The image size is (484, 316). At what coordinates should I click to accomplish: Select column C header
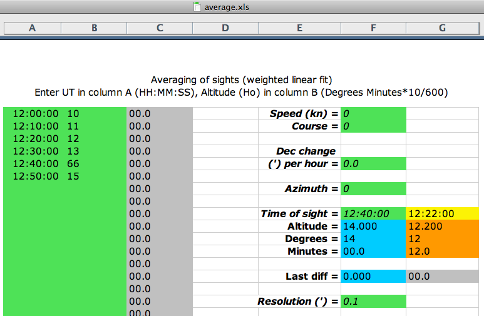tap(160, 28)
